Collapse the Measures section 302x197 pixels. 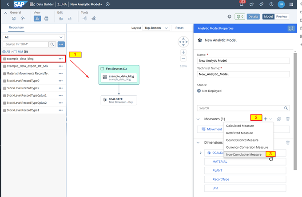pos(199,119)
